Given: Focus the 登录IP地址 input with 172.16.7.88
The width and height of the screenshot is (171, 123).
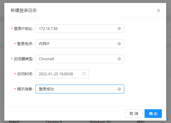Looking at the screenshot, I should point(80,29).
